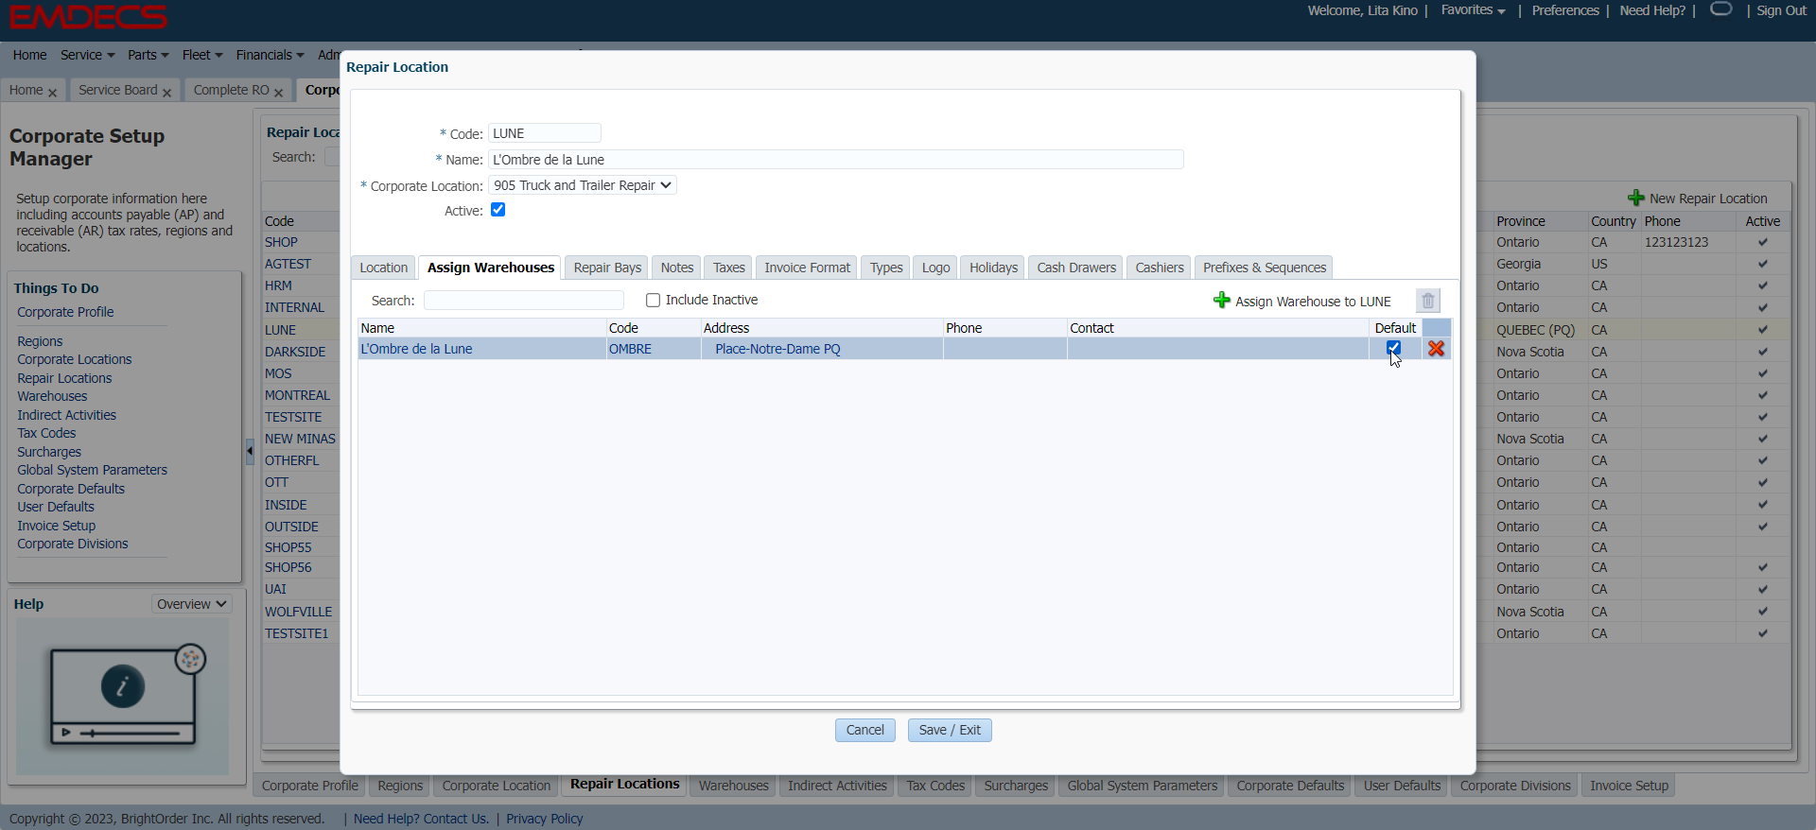This screenshot has height=830, width=1816.
Task: Click the warehouse Search input field
Action: [x=523, y=301]
